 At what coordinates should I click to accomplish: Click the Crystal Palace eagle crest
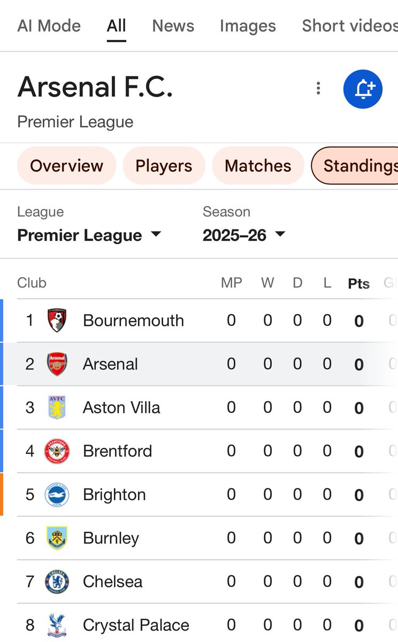57,625
